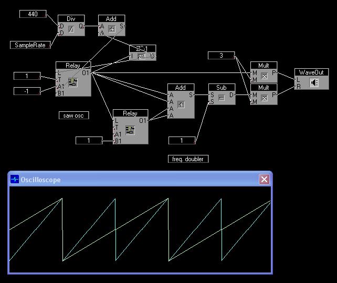This screenshot has height=283, width=337.
Task: Click the multiply icon in the upper Mult module
Action: pos(264,76)
